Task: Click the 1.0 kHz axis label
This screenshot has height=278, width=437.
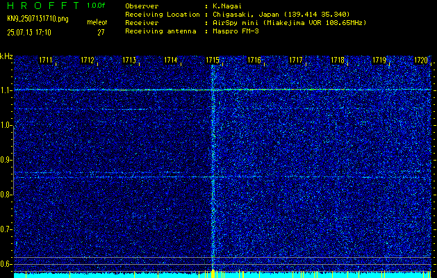Action: pos(5,125)
